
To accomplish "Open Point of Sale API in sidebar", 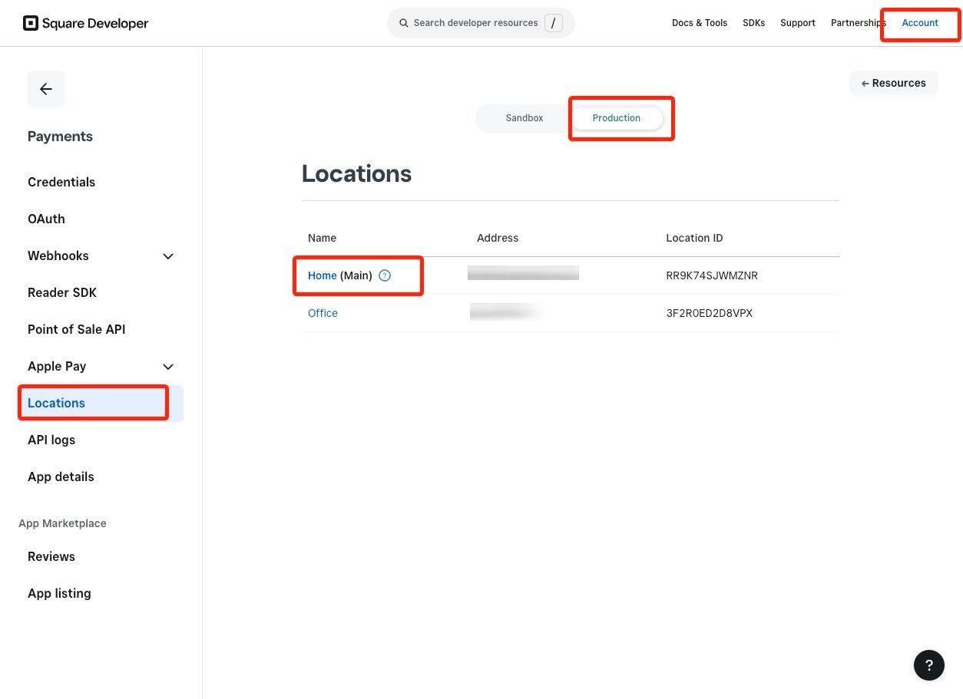I will (x=77, y=329).
